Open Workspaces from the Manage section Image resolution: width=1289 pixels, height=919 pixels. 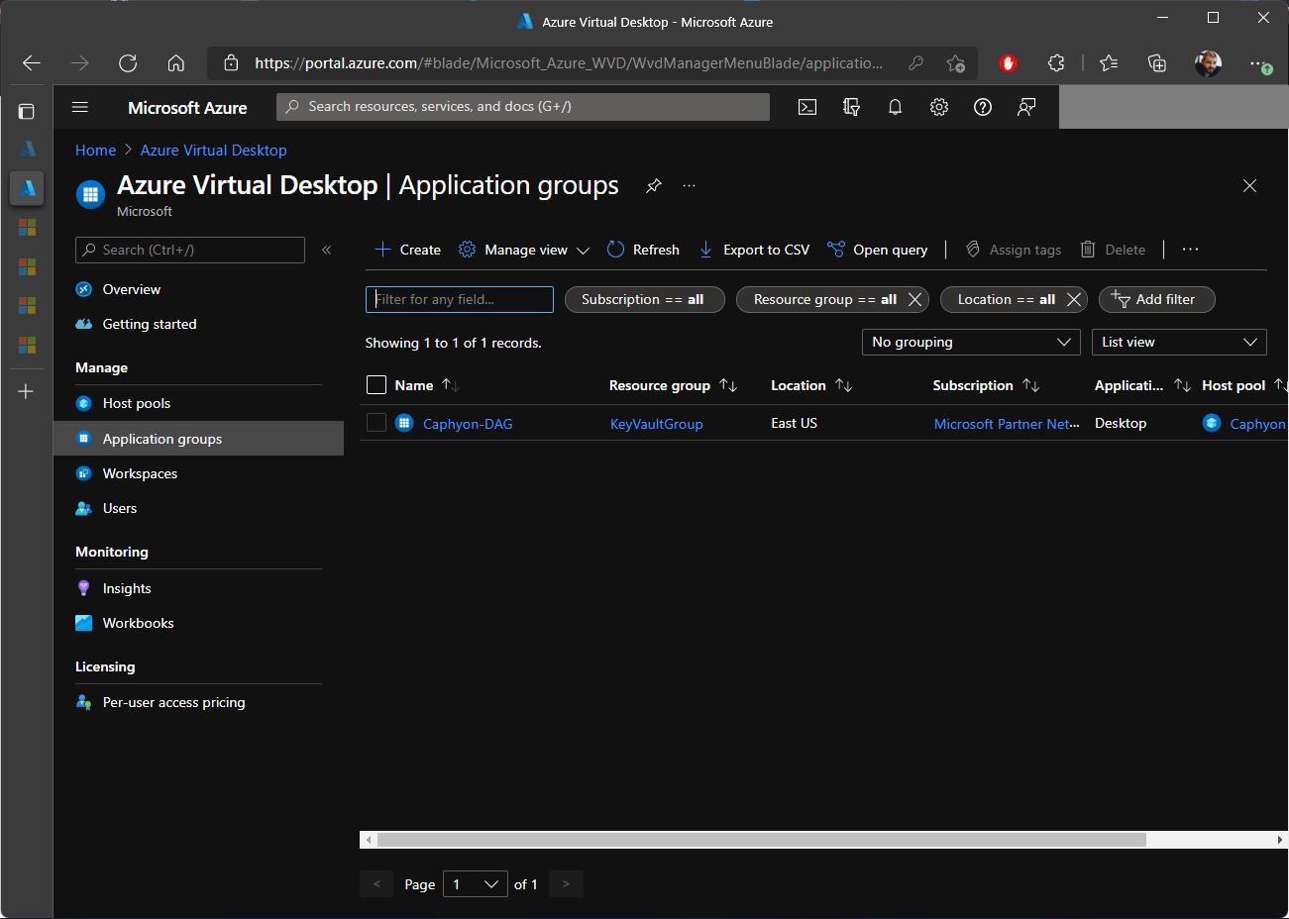point(138,473)
